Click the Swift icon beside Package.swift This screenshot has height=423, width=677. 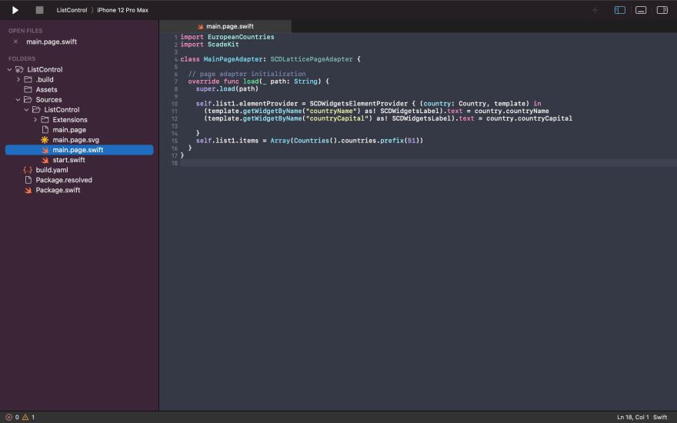[x=28, y=191]
